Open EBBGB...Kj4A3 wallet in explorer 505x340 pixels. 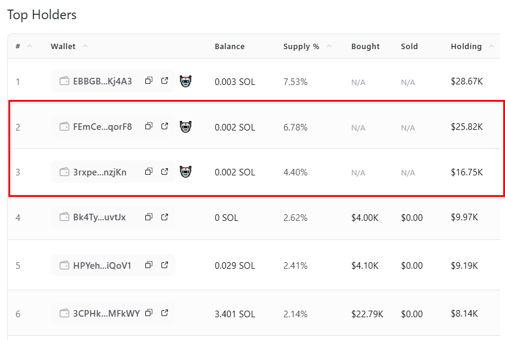tap(164, 81)
